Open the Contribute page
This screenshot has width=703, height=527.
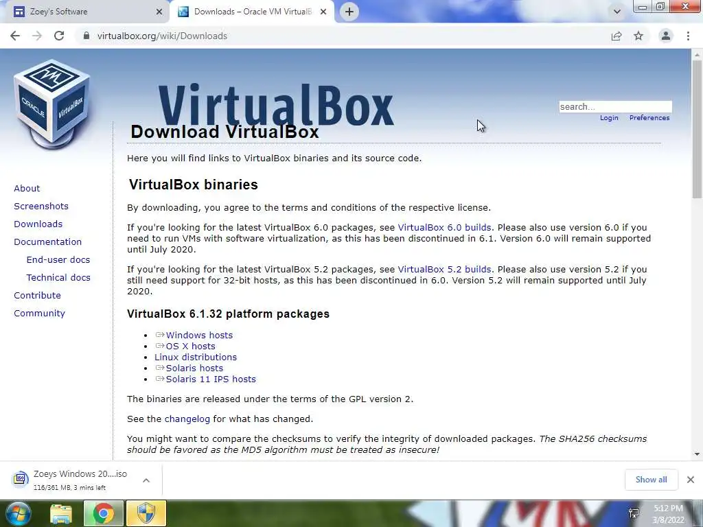tap(37, 296)
